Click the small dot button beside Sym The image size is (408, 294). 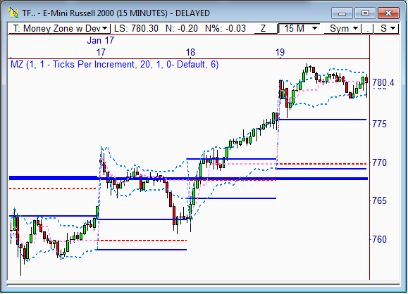pos(367,28)
